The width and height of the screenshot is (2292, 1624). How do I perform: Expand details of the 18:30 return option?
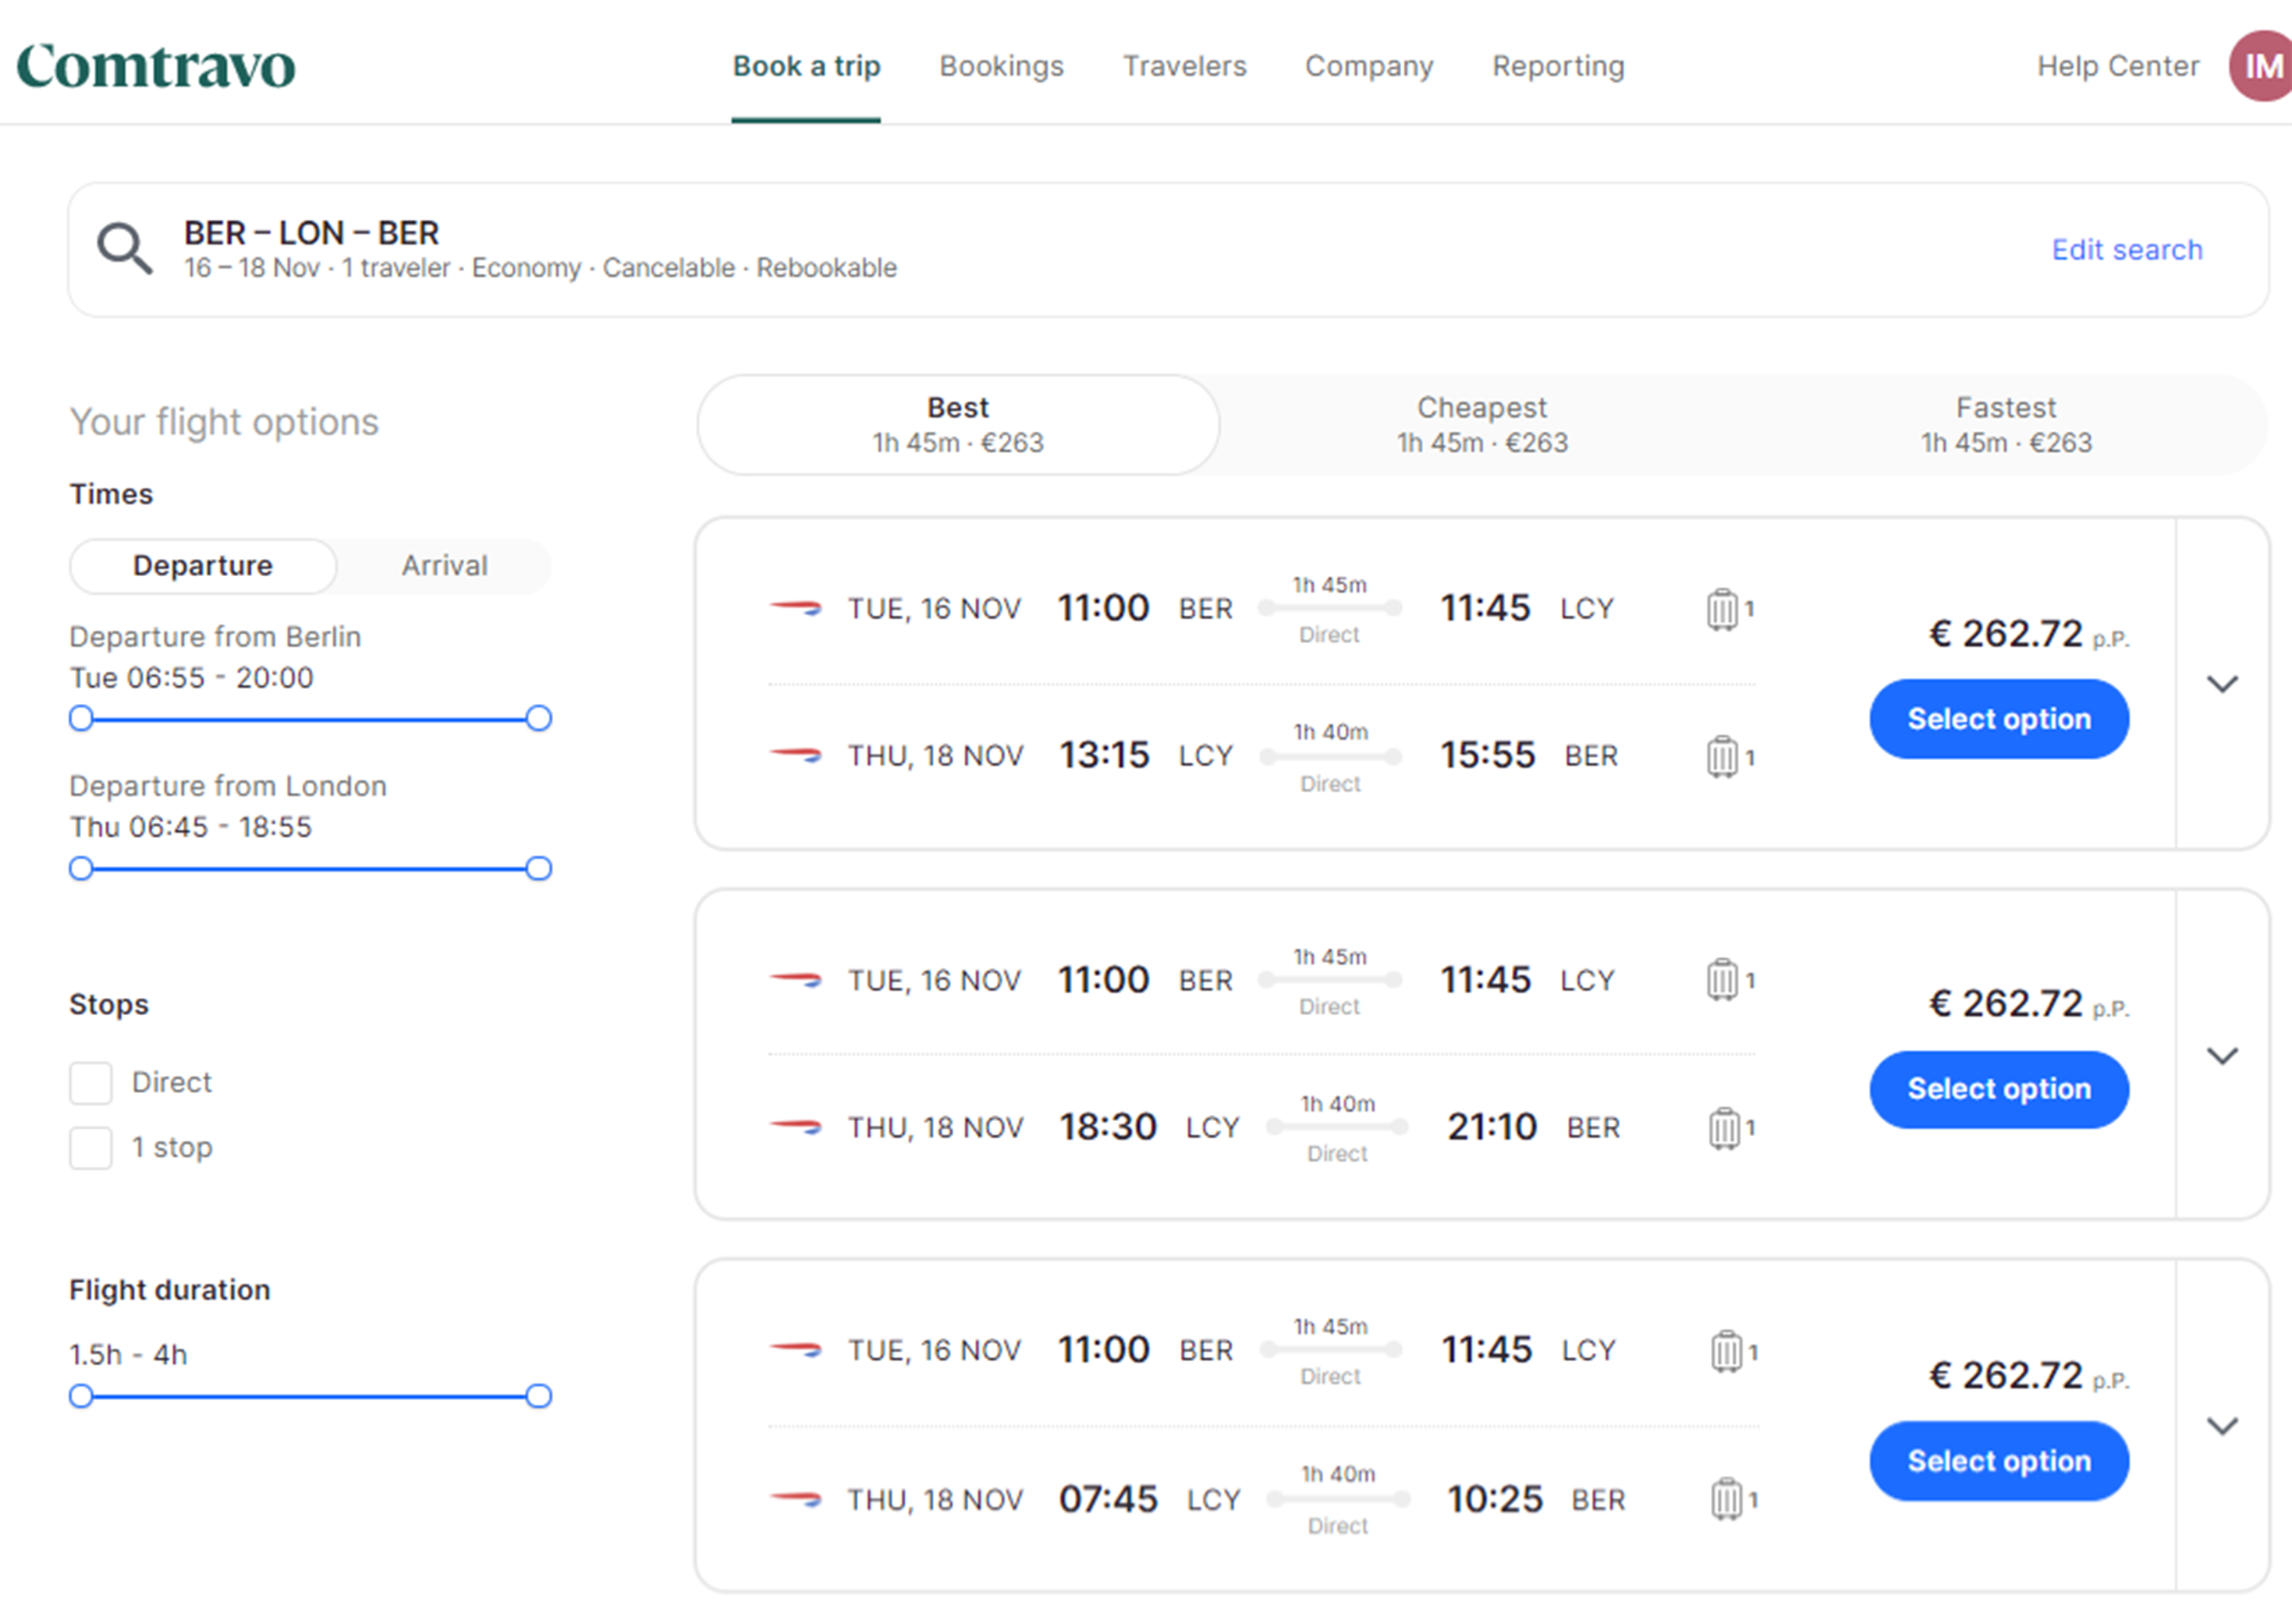pyautogui.click(x=2222, y=1056)
